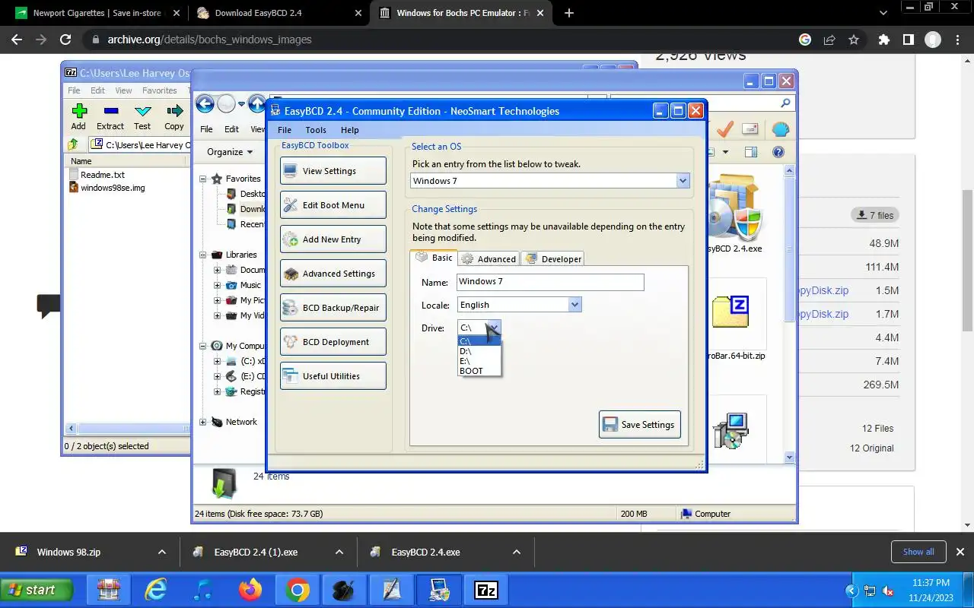
Task: Click the 7 files download button
Action: click(874, 215)
